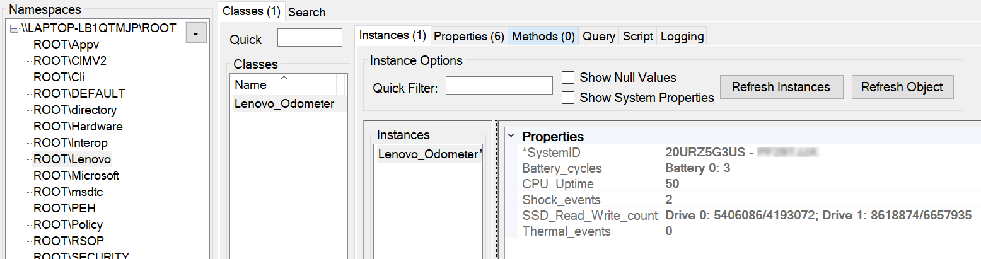Collapse the LAPTOP-LB1QTMJP ROOT tree node

tap(15, 29)
